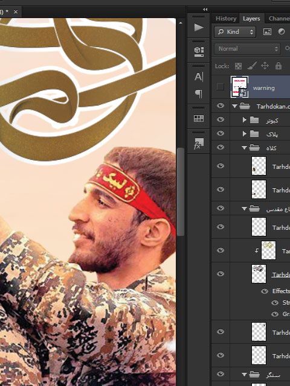The image size is (290, 386).
Task: Hide the کبوتر layer group
Action: click(x=221, y=119)
